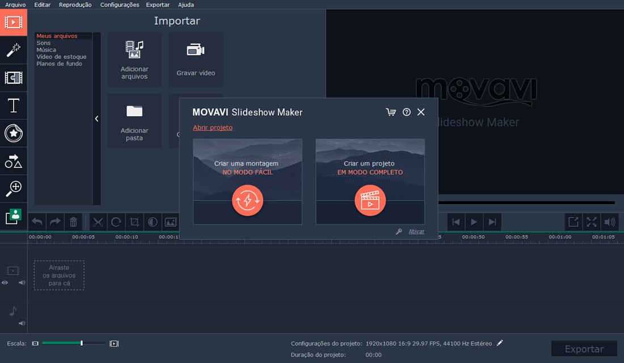Toggle video track visibility eye icon
This screenshot has width=624, height=363.
click(x=5, y=282)
